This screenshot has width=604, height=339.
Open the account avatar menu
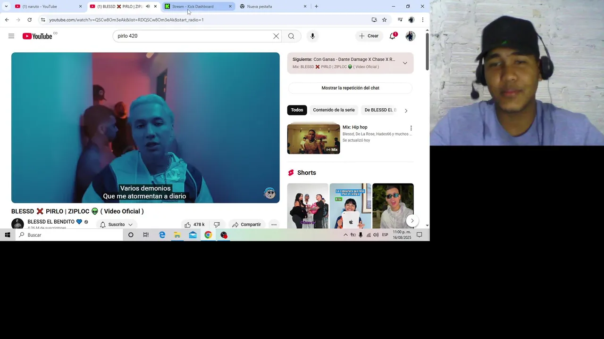tap(411, 36)
